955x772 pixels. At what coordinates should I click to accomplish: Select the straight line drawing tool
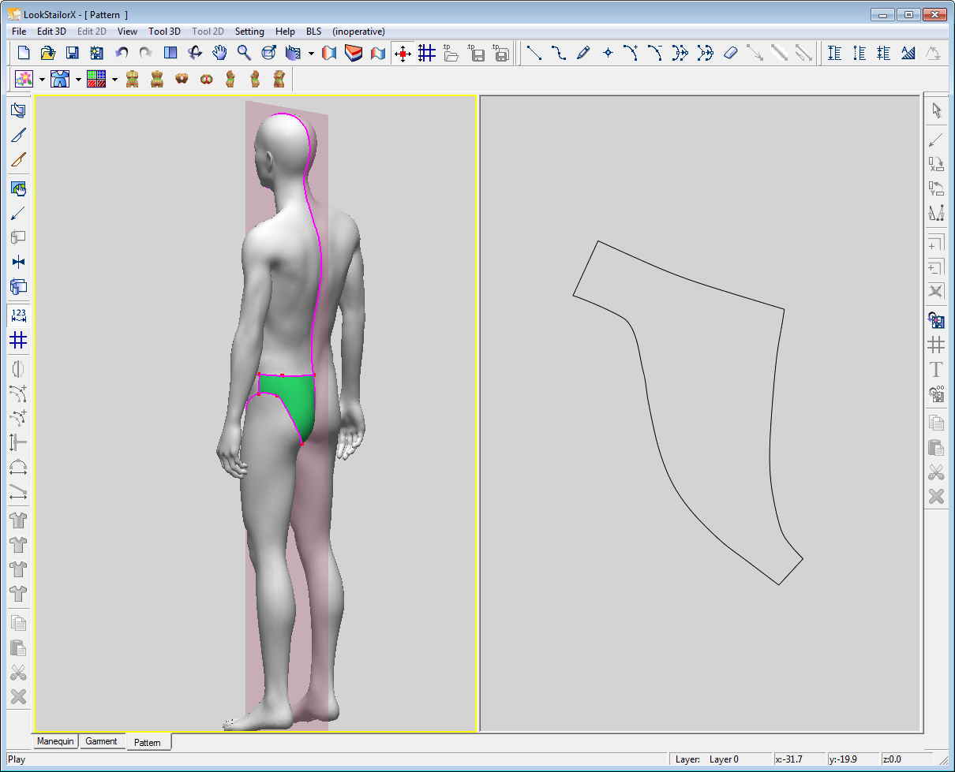[534, 53]
